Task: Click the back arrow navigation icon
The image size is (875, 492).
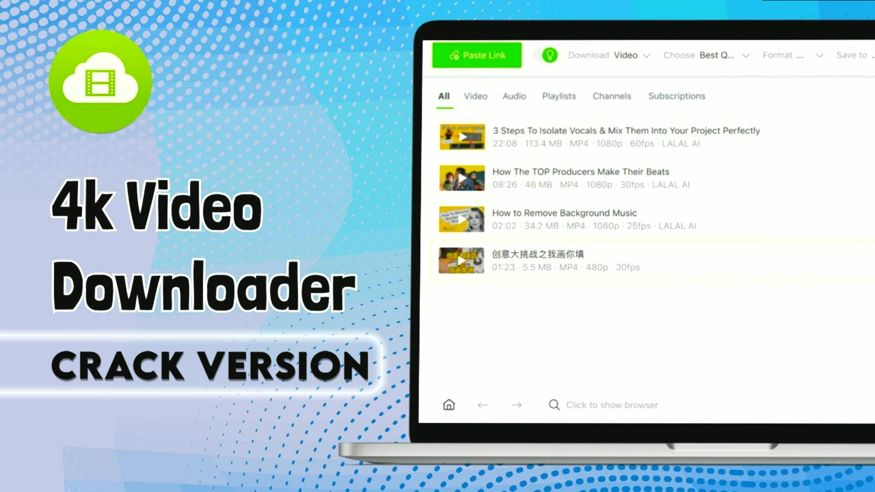Action: click(x=483, y=404)
